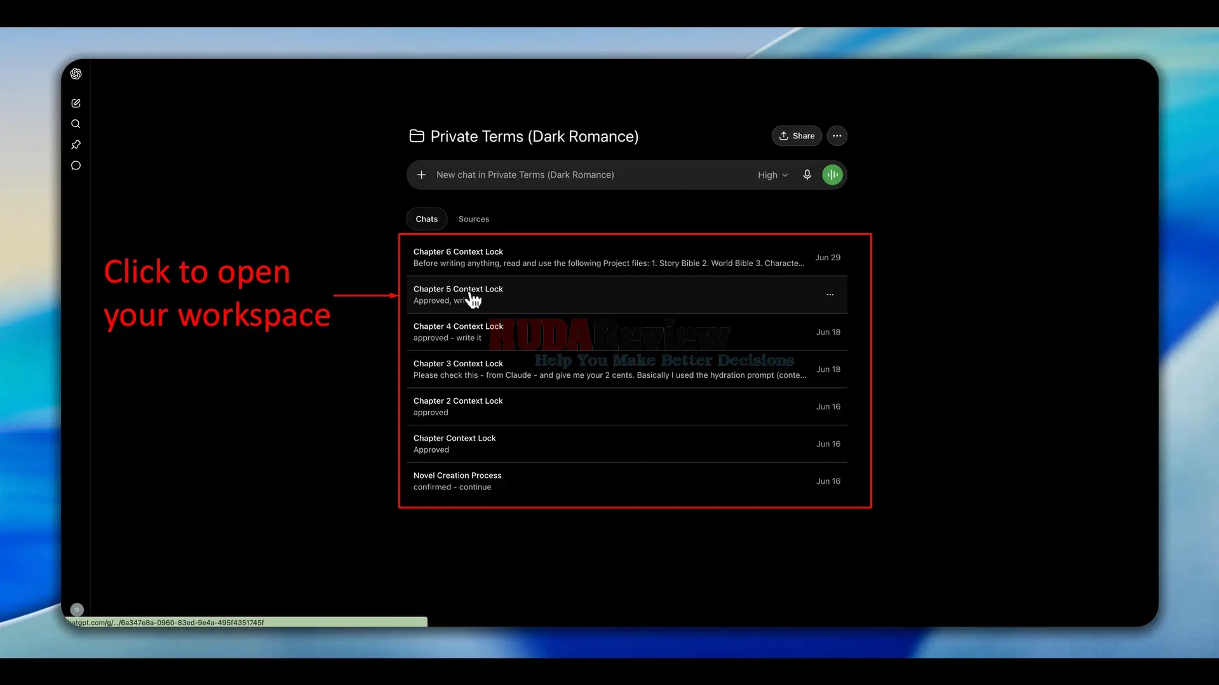Screen dimensions: 1219x685
Task: Open the Chapter 5 Context Lock chat
Action: pyautogui.click(x=626, y=295)
